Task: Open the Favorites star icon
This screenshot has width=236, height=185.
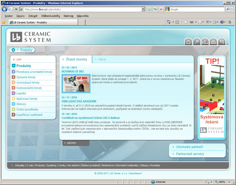Action: [x=4, y=22]
